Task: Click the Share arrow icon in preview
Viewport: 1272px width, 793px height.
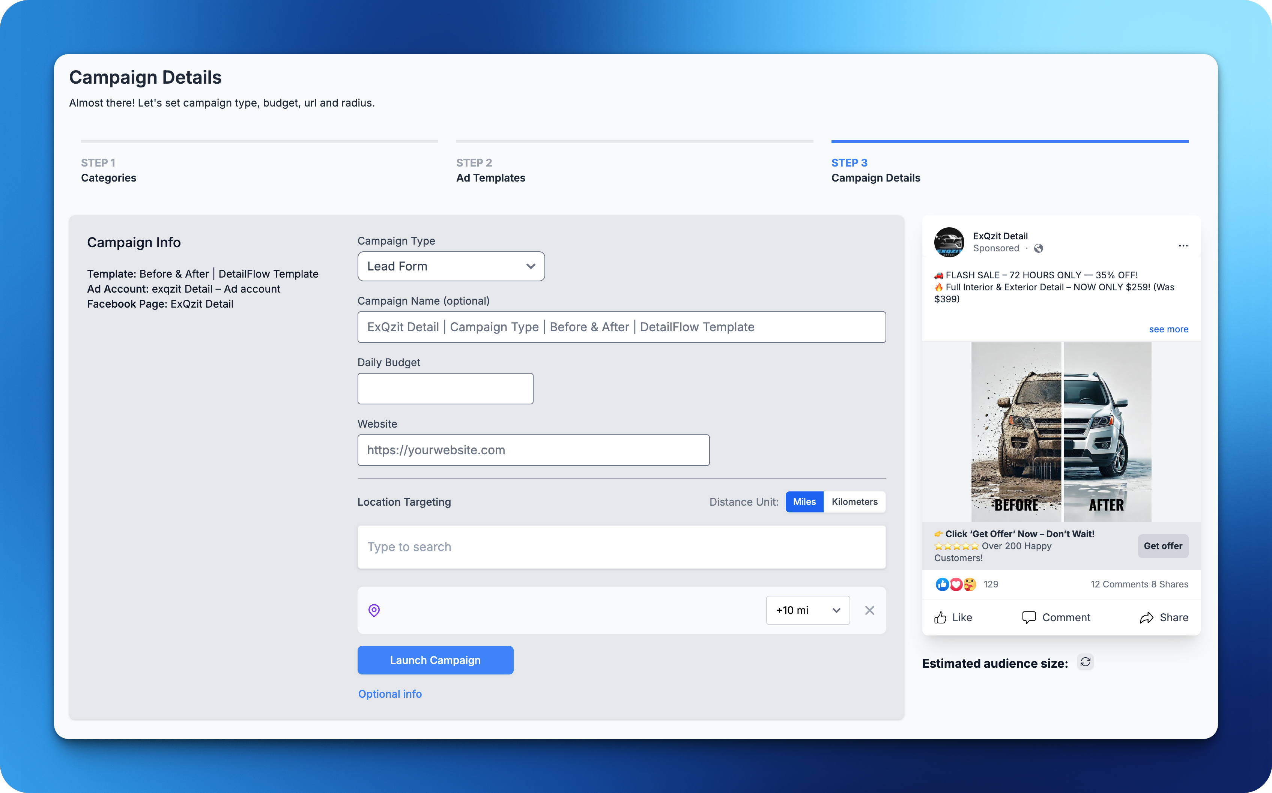Action: point(1147,617)
